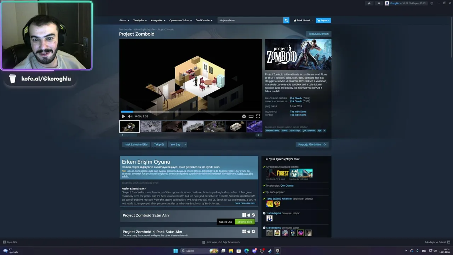This screenshot has width=453, height=255.
Task: Focus the Mağazada ara search field
Action: click(251, 21)
